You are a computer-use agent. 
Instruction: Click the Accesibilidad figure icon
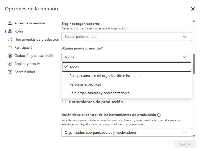click(x=10, y=72)
